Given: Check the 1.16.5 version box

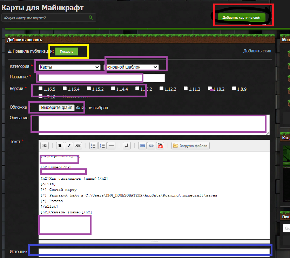Looking at the screenshot, I should pos(41,89).
